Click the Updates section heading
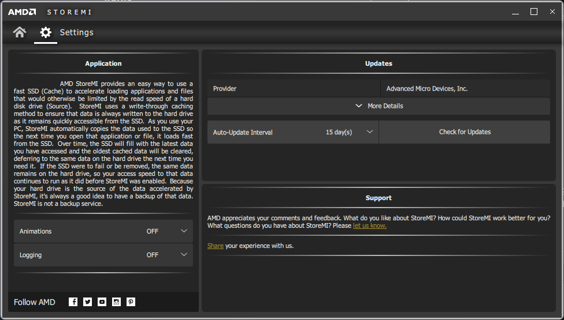 point(379,63)
